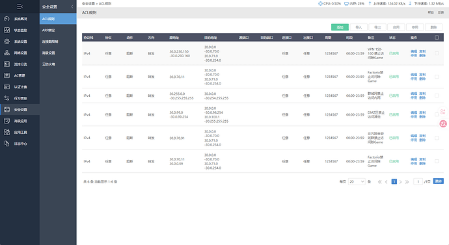Click 编辑 for the VPN 150-160 rule

pos(414,51)
